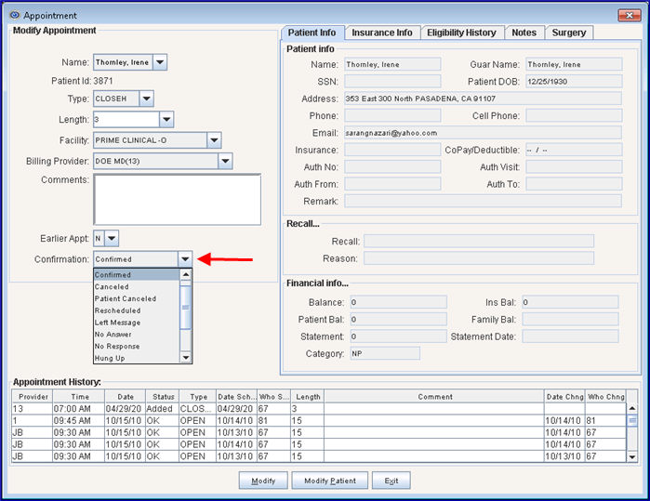Open the Insurance Info tab

click(x=382, y=33)
